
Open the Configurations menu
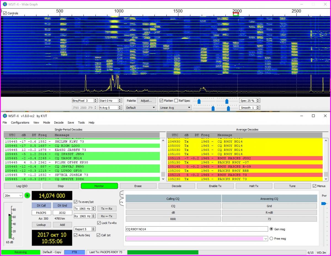(x=20, y=122)
